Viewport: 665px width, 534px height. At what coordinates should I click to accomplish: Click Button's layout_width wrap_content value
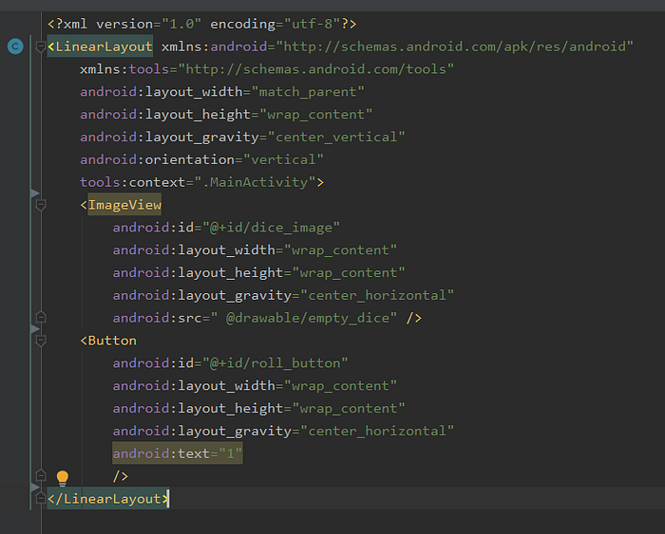coord(340,386)
